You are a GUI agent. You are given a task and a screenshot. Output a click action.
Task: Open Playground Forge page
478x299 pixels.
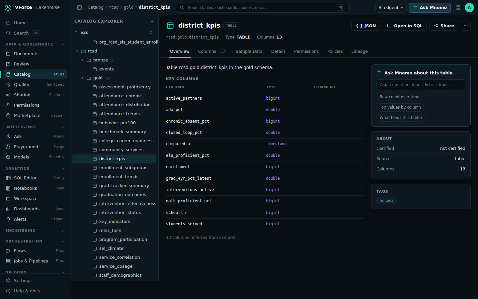[35, 147]
